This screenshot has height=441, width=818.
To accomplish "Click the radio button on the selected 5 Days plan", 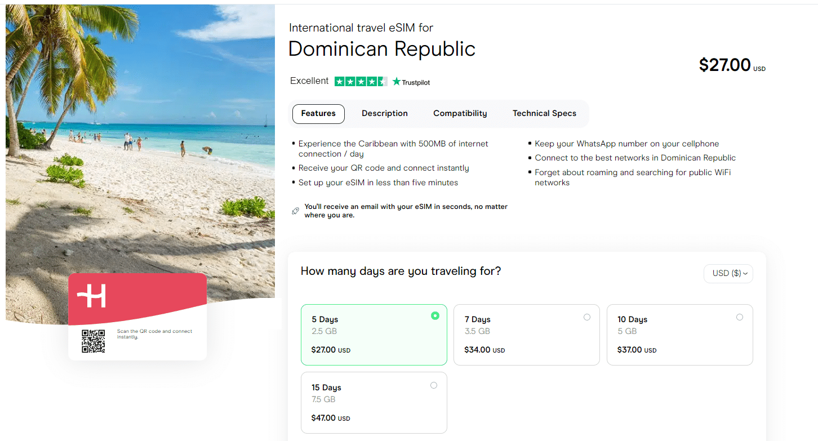I will (435, 316).
